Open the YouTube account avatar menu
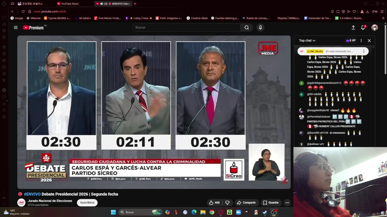The height and width of the screenshot is (217, 387). (375, 27)
